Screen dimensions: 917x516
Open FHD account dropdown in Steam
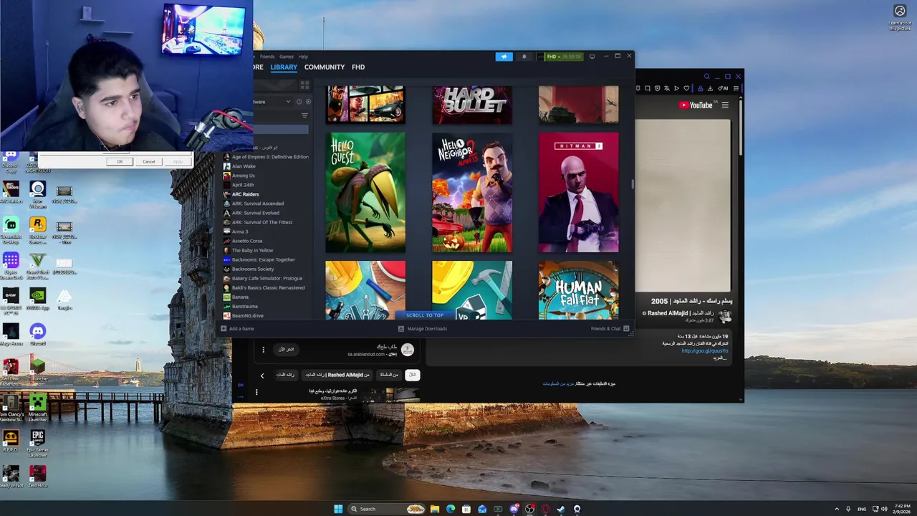[564, 57]
